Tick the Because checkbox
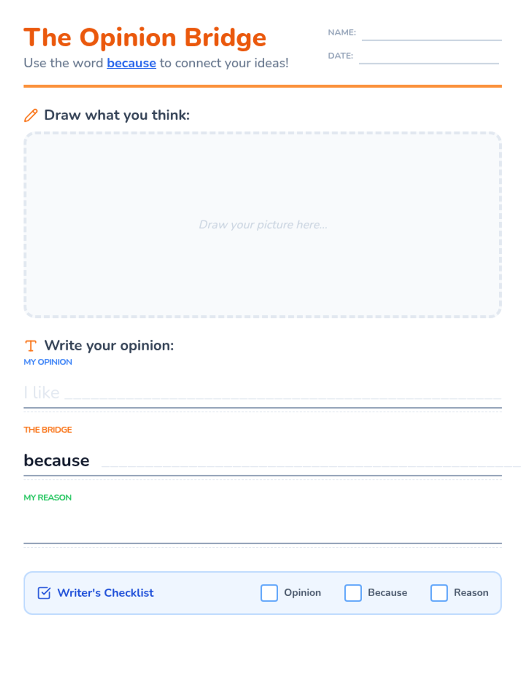Viewport: 525px width, 700px height. point(353,593)
